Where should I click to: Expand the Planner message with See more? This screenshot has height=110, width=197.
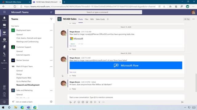point(73,46)
